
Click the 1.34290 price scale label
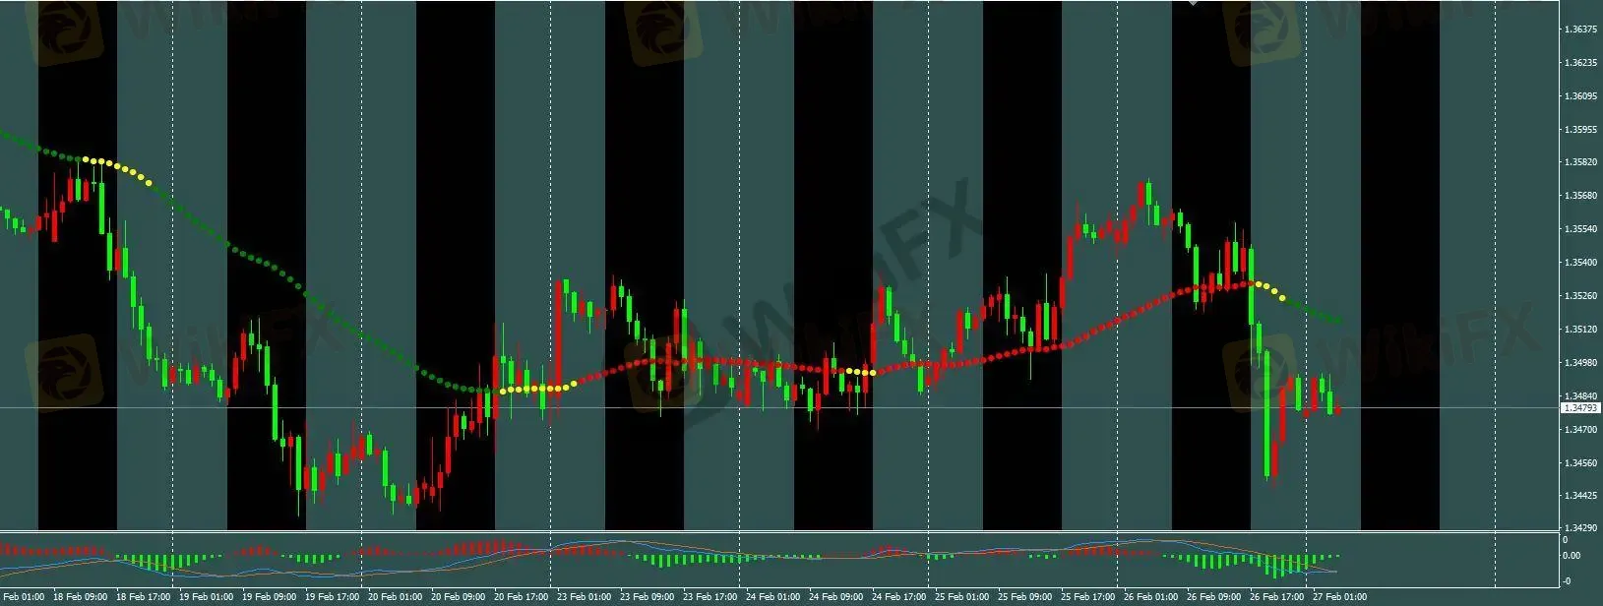click(x=1580, y=528)
